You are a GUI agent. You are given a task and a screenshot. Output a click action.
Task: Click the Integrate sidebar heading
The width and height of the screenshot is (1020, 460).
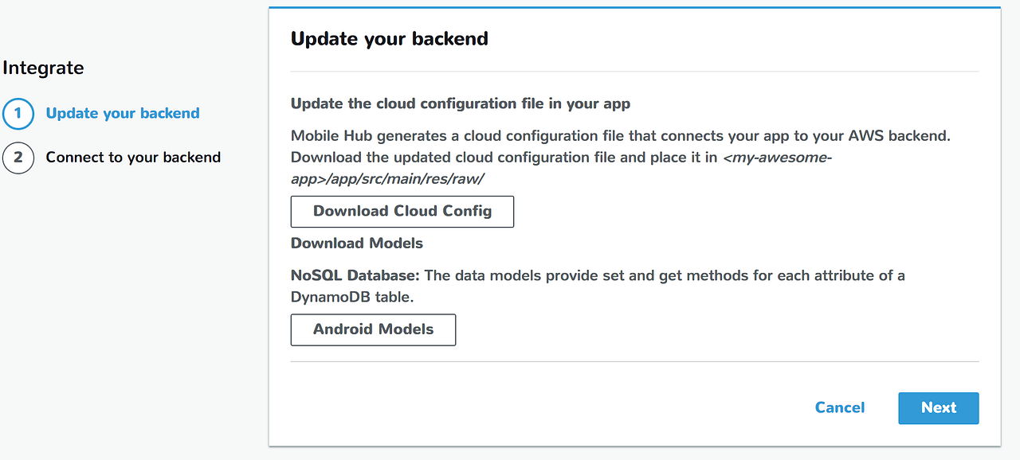(43, 68)
